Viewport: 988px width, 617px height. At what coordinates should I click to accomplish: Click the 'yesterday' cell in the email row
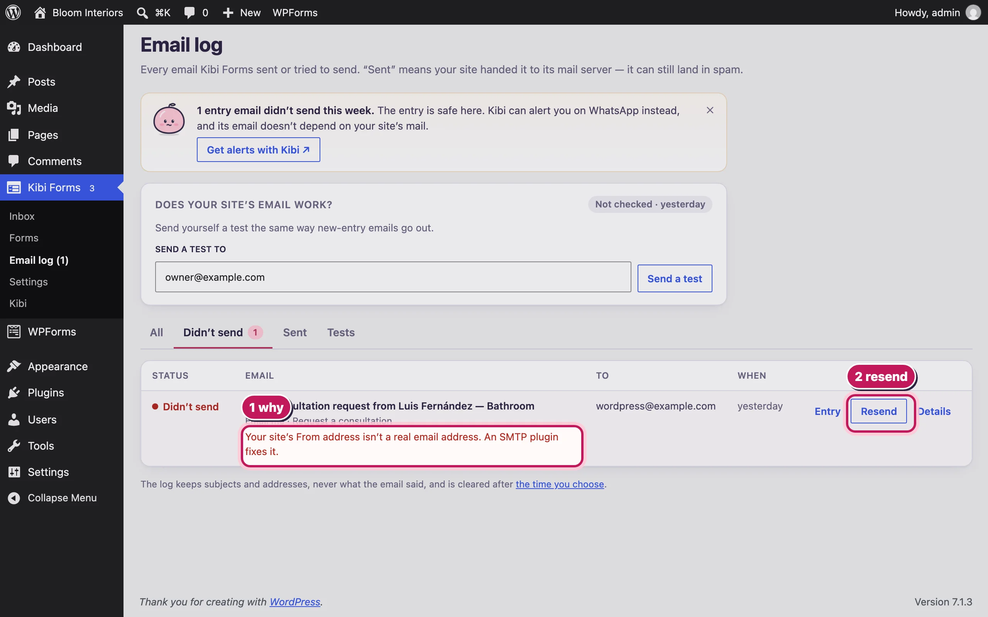[x=760, y=406]
